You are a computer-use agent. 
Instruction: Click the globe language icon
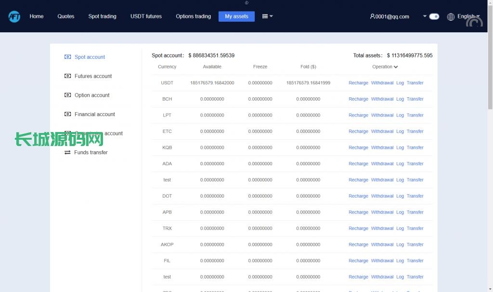pos(451,17)
